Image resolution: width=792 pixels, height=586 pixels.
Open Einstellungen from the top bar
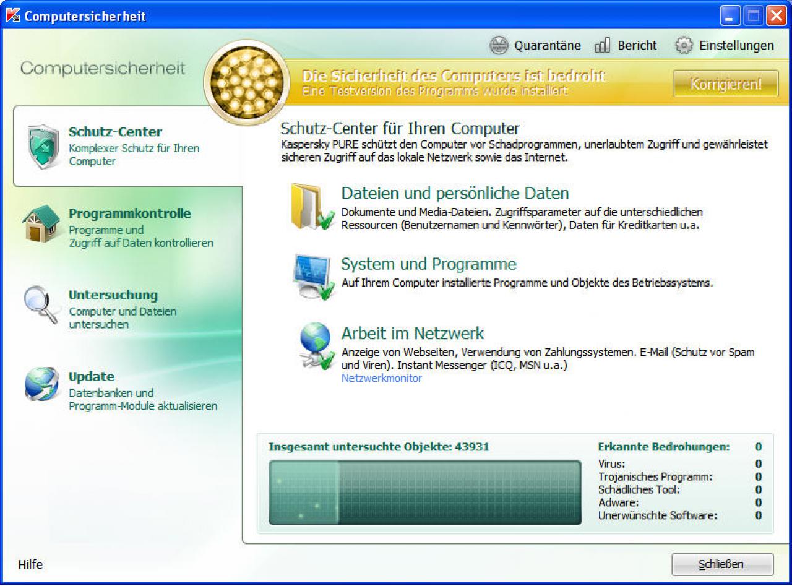(724, 45)
